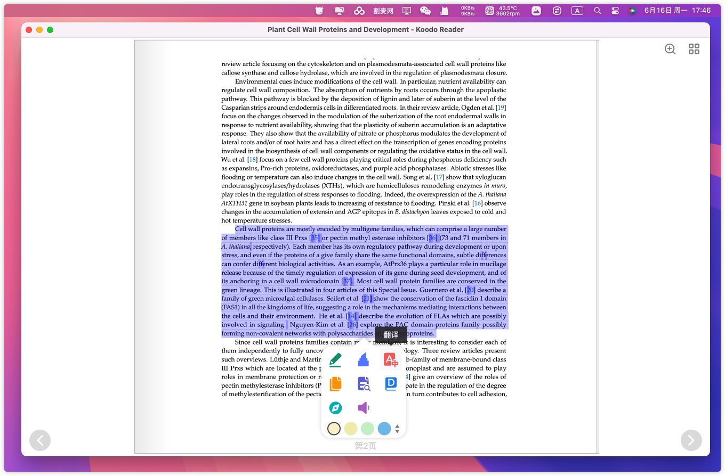Go to the previous page arrow

click(x=40, y=440)
